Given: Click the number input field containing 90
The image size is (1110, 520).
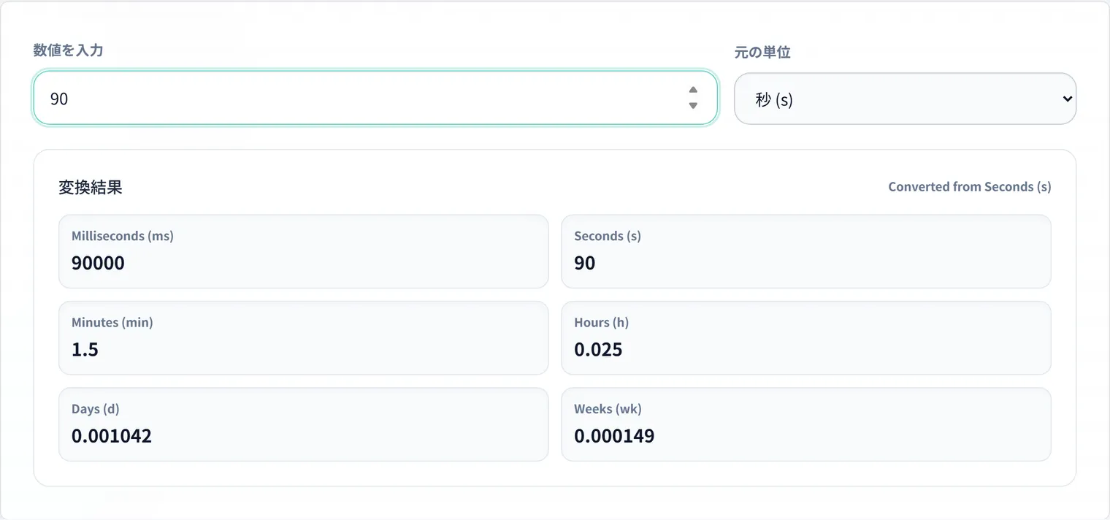Looking at the screenshot, I should (x=375, y=98).
